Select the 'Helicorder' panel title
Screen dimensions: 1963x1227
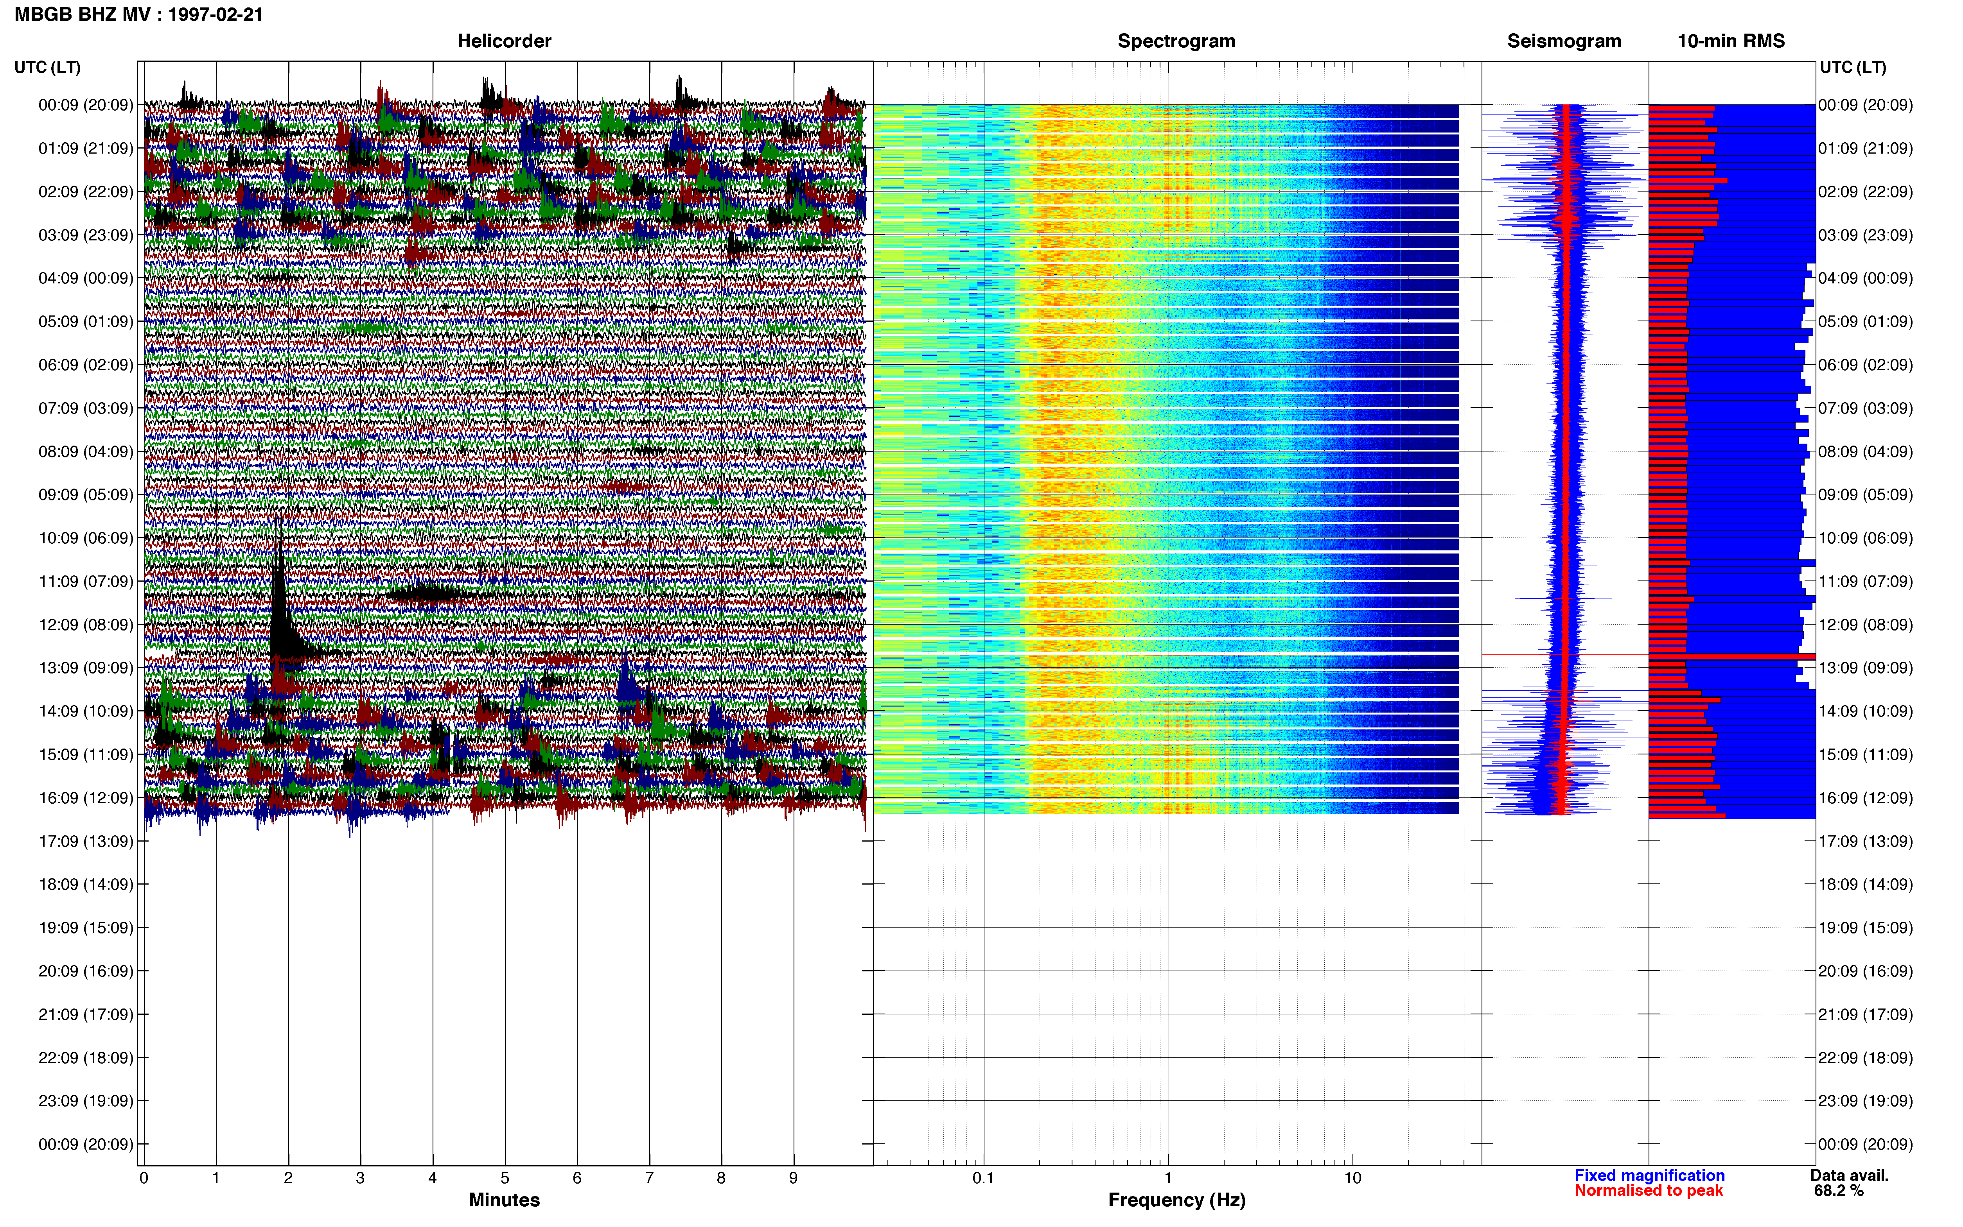coord(504,41)
